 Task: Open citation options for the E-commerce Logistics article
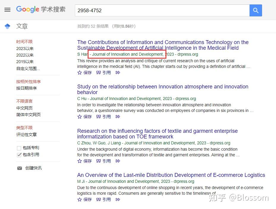[103, 199]
